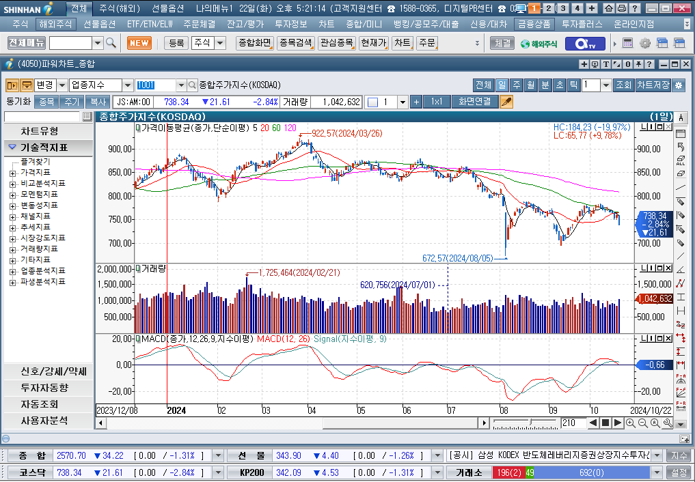Select the Fibonacci fan F-F tool
Screen dimensions: 695x482
tap(681, 392)
